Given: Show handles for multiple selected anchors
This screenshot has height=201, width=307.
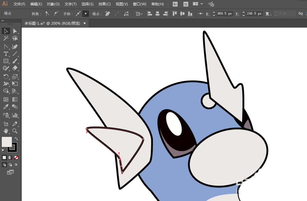Looking at the screenshot, I should tap(78, 14).
